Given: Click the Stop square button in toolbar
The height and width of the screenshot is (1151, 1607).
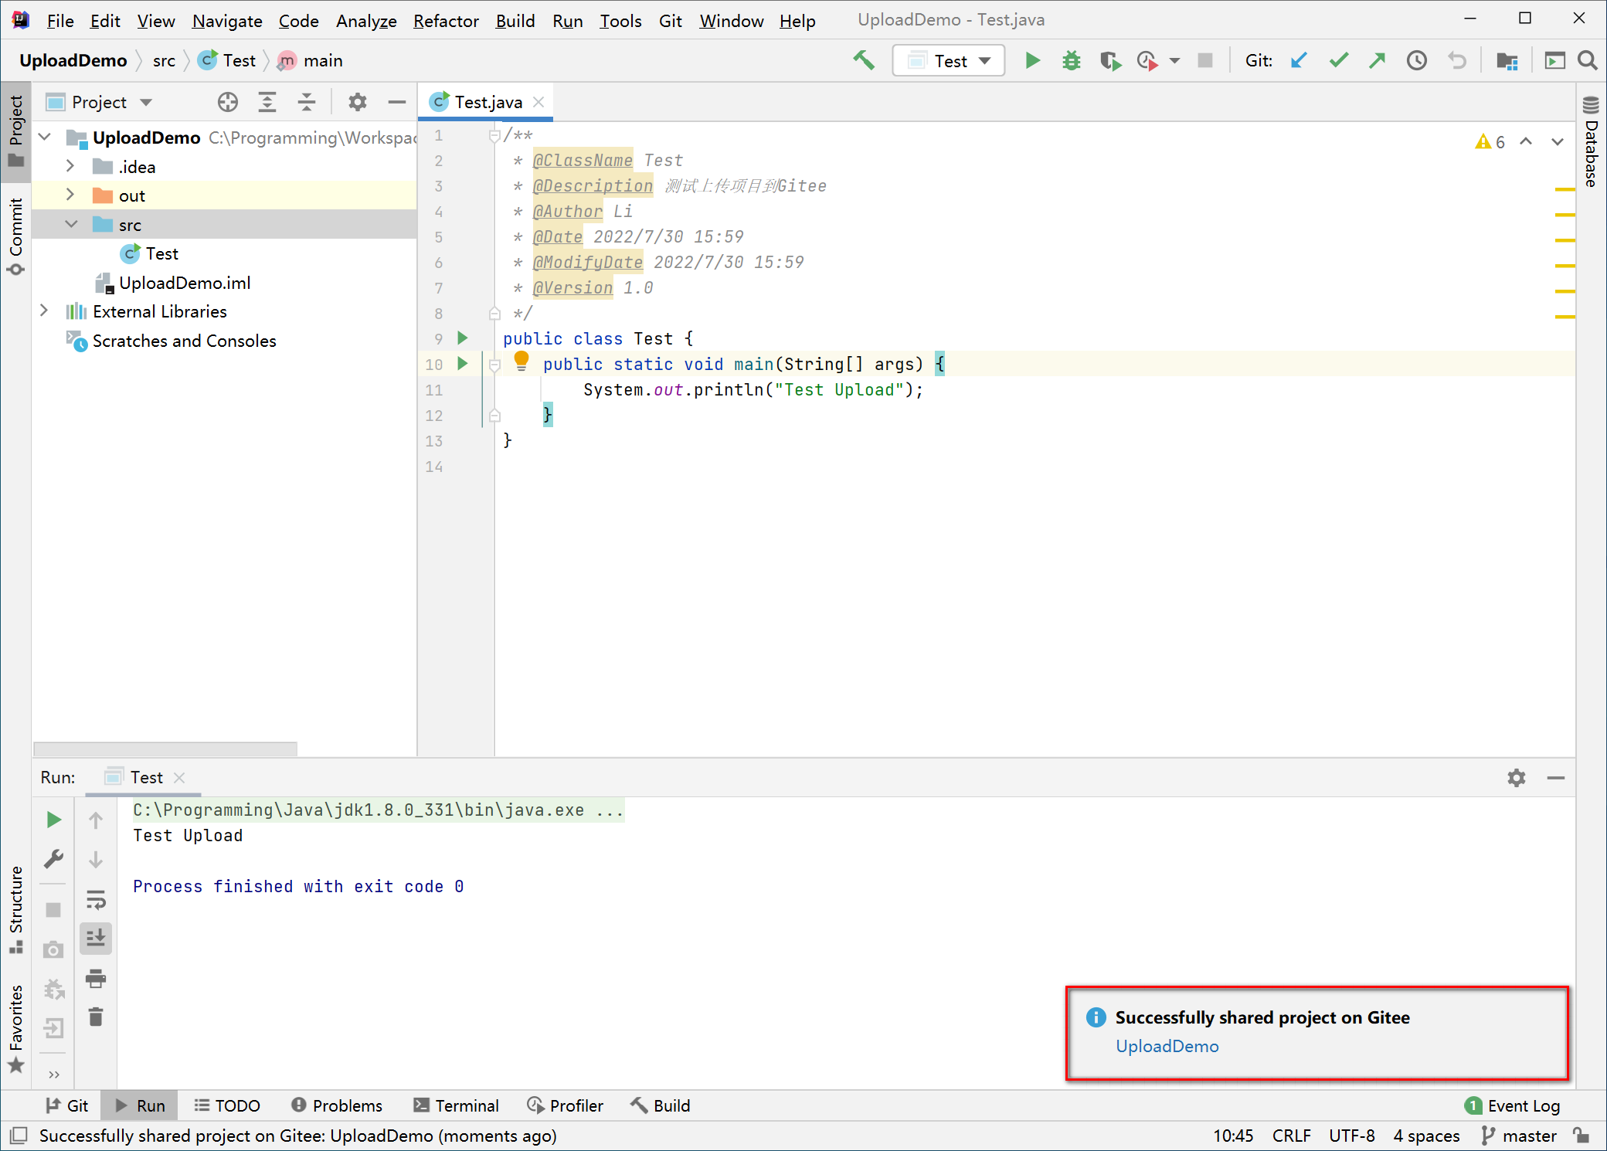Looking at the screenshot, I should point(1204,60).
